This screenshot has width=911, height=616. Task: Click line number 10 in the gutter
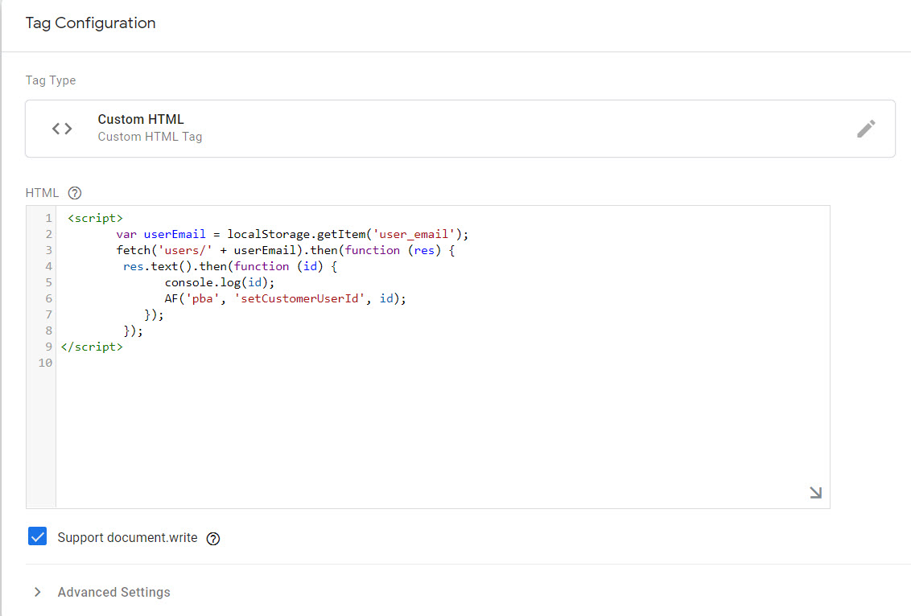pos(46,363)
